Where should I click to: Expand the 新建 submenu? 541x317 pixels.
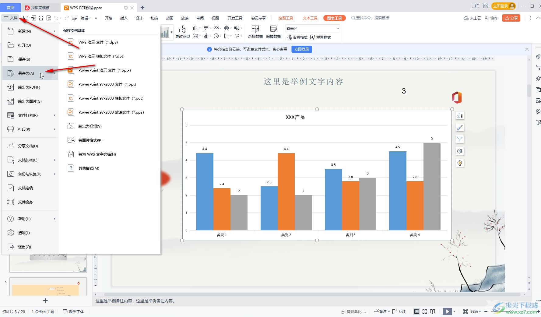54,31
